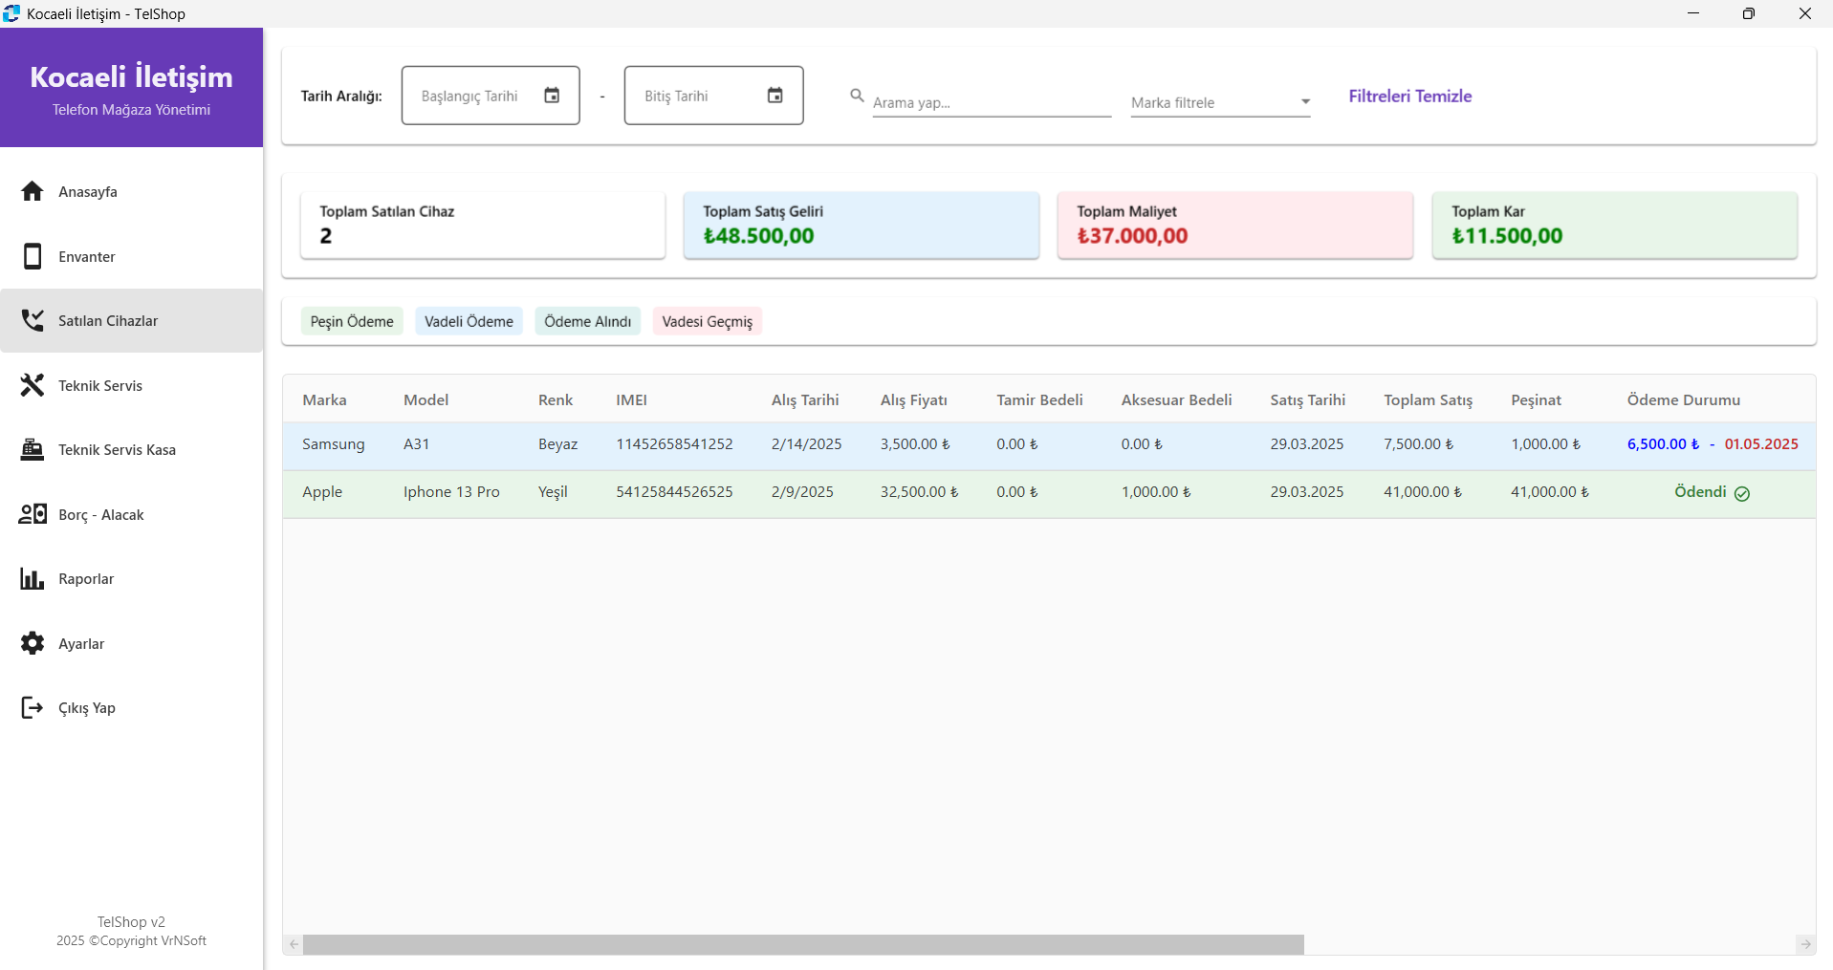This screenshot has height=970, width=1833.
Task: Click the home icon for Anasayfa
Action: [33, 191]
